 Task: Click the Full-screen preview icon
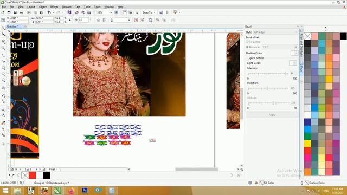coord(117,12)
